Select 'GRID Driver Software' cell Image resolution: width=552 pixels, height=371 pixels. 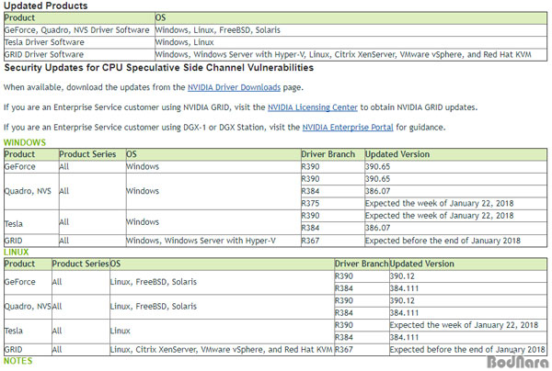click(x=79, y=55)
